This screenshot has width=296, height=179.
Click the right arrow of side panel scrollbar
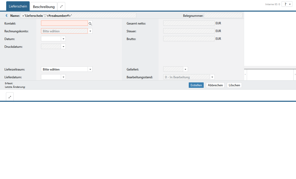(295, 74)
